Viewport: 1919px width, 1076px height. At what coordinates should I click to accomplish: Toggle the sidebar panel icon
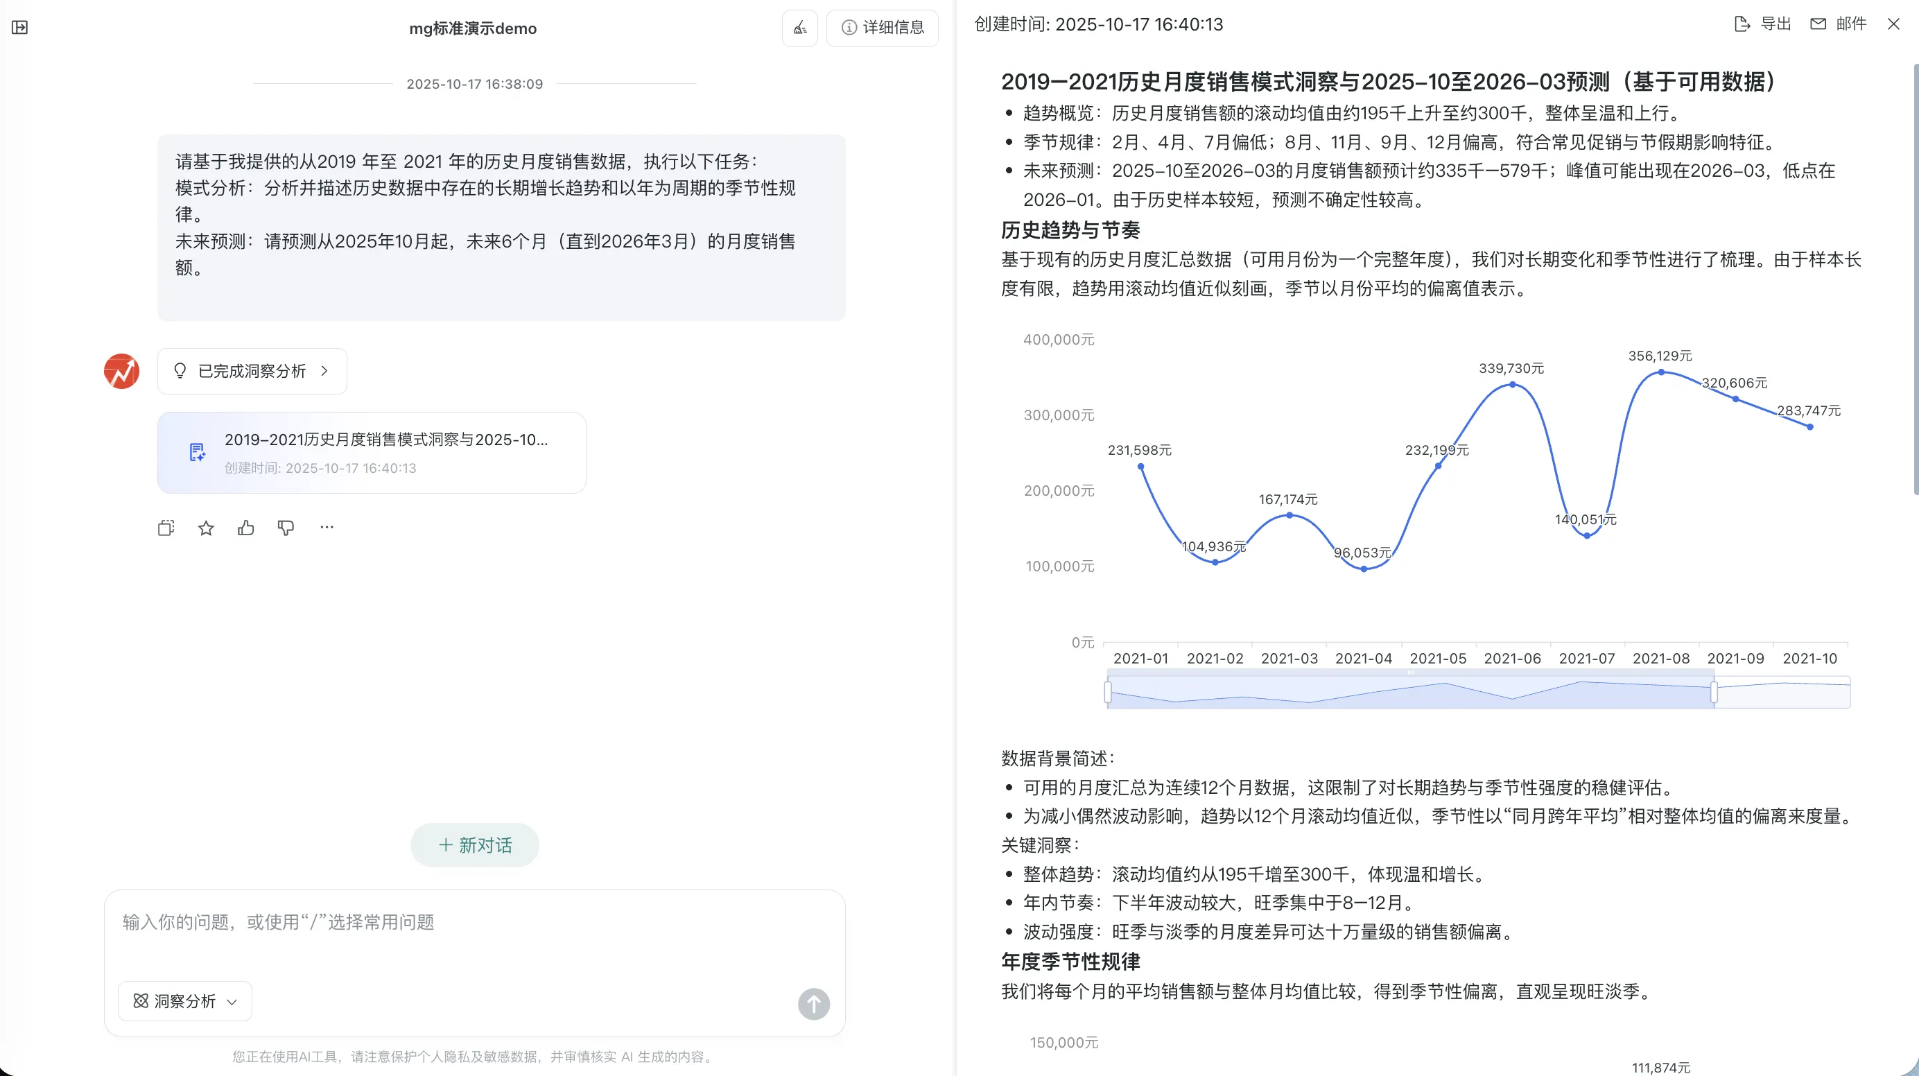coord(20,28)
